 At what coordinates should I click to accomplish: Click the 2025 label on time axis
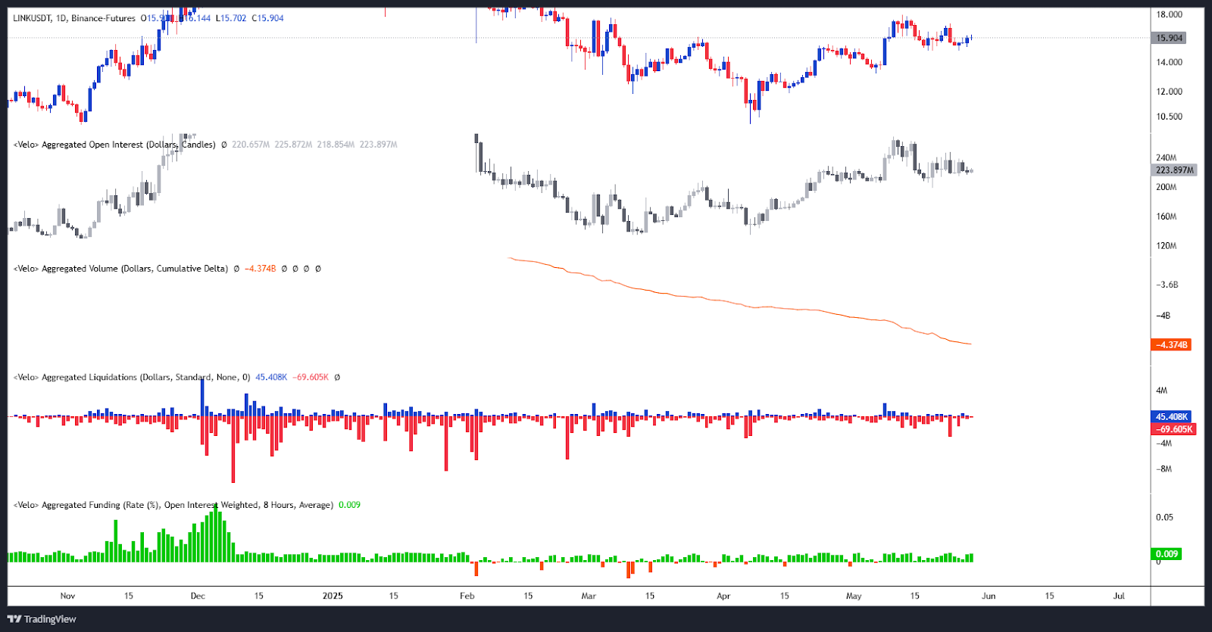(x=333, y=596)
